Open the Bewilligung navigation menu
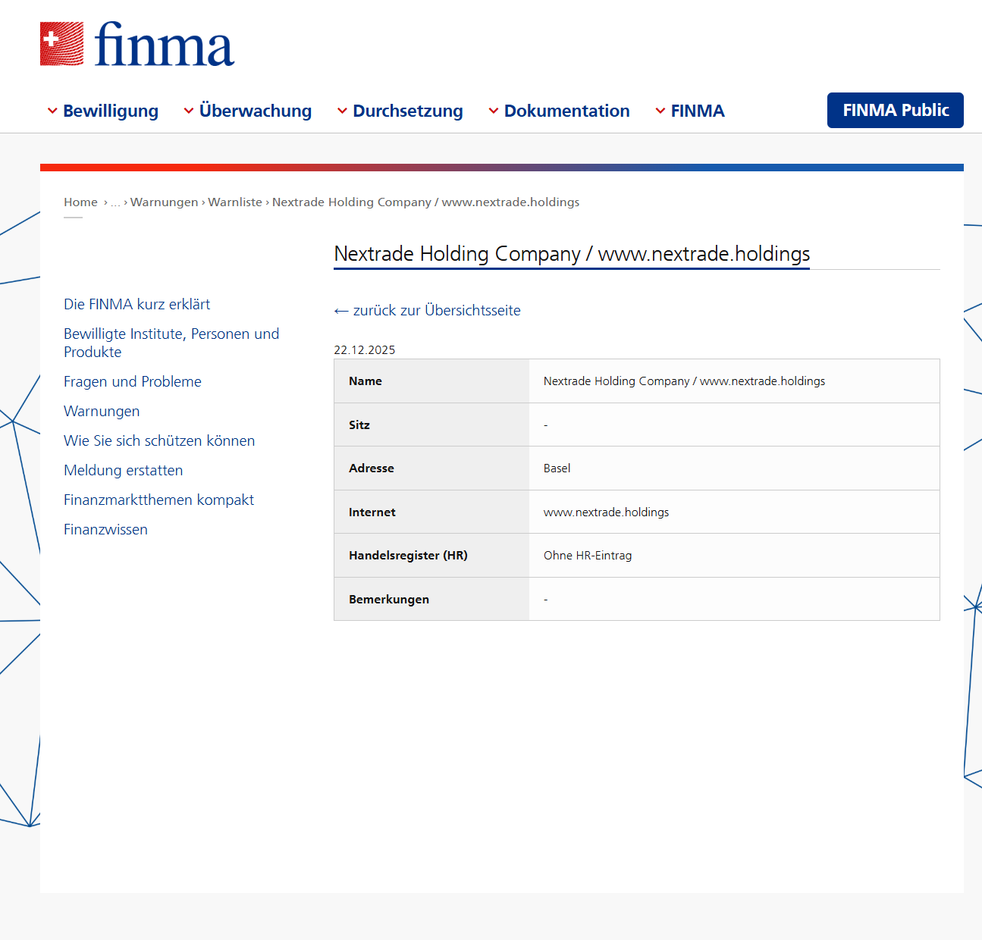Viewport: 982px width, 940px height. tap(111, 111)
